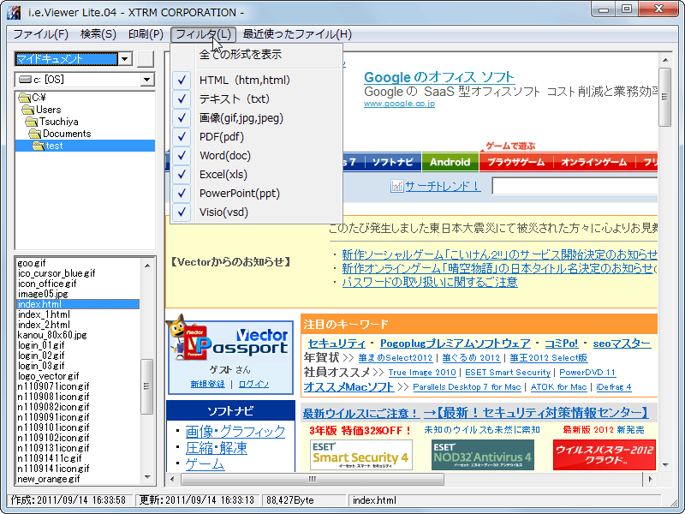Open ファイル(F) menu

40,34
